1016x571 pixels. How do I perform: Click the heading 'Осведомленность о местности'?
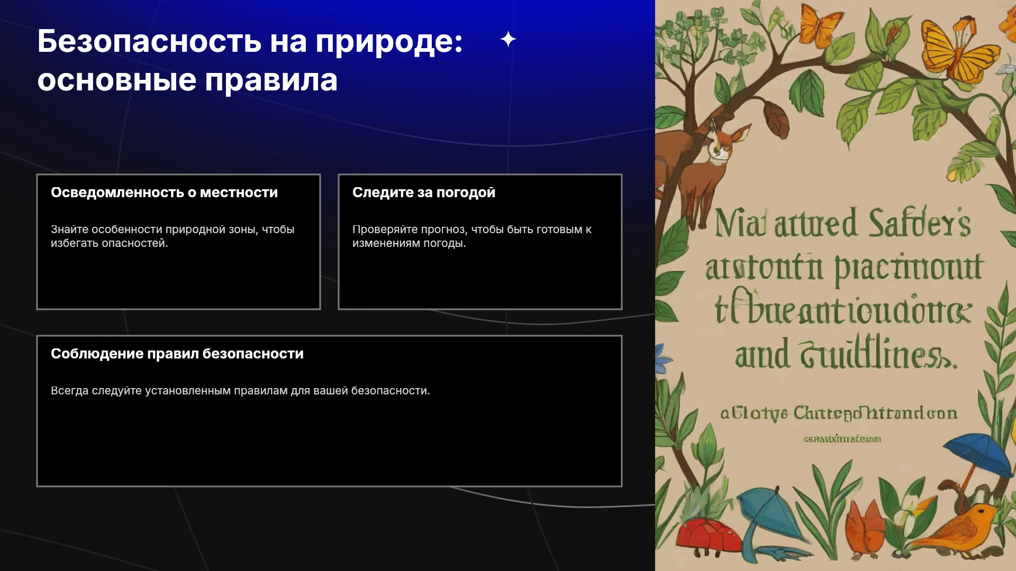(164, 192)
